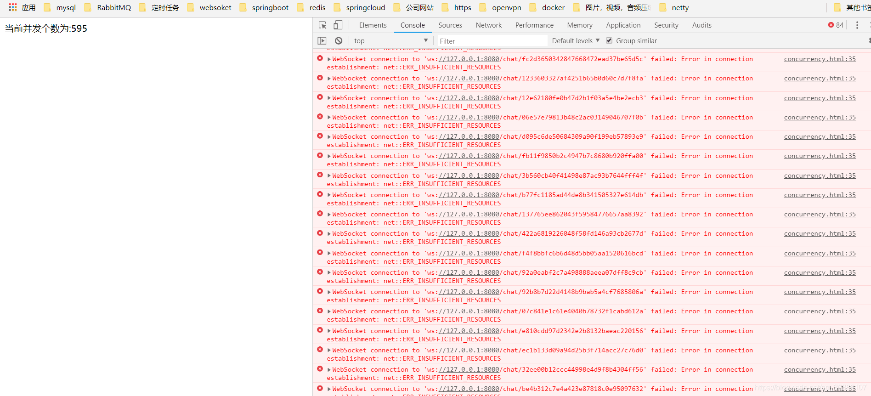Expand the error for chat/1233603327af4251b65b0d60c7d7f8fa
871x396 pixels.
329,79
